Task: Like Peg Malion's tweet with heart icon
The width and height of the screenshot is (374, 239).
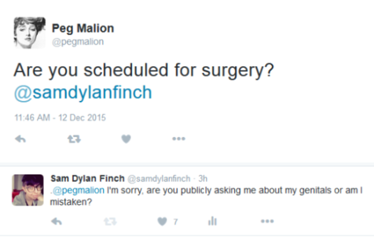Action: coord(126,140)
